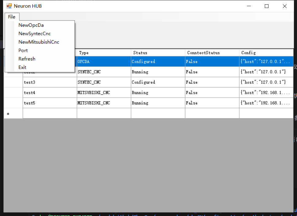Click the Neuron HUB app icon
The height and width of the screenshot is (216, 297).
[9, 6]
